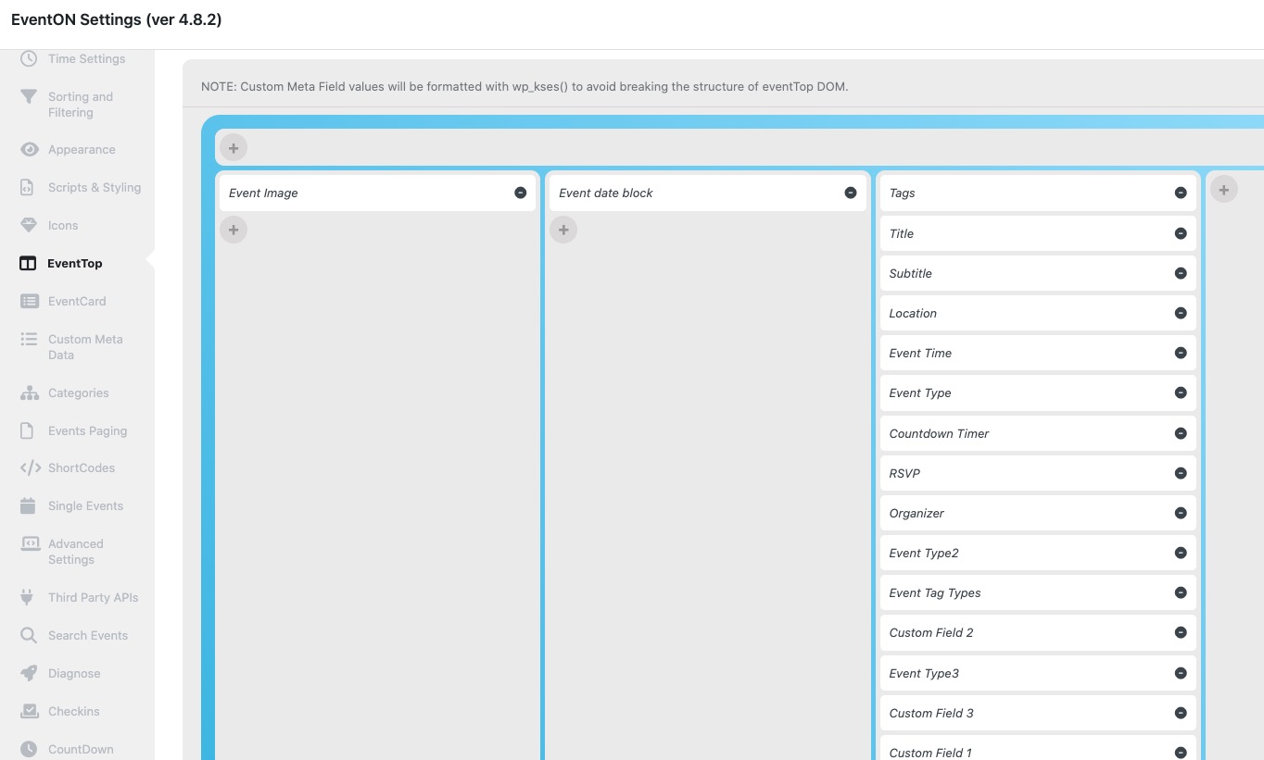Remove the Title field
The width and height of the screenshot is (1264, 760).
(x=1181, y=233)
